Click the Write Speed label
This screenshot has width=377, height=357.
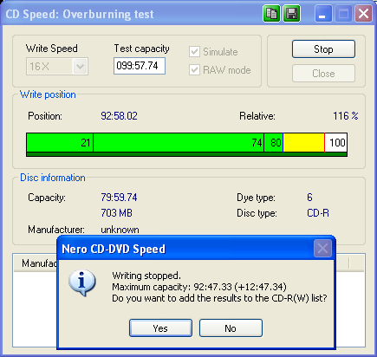pos(52,49)
